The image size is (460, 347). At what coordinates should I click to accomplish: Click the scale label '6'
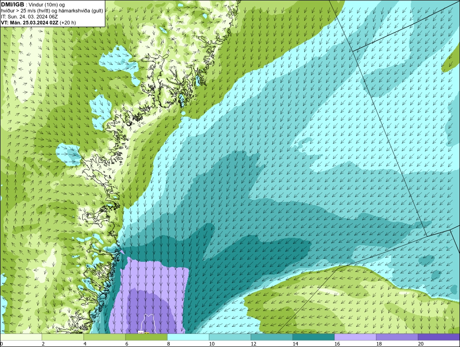tap(127, 344)
